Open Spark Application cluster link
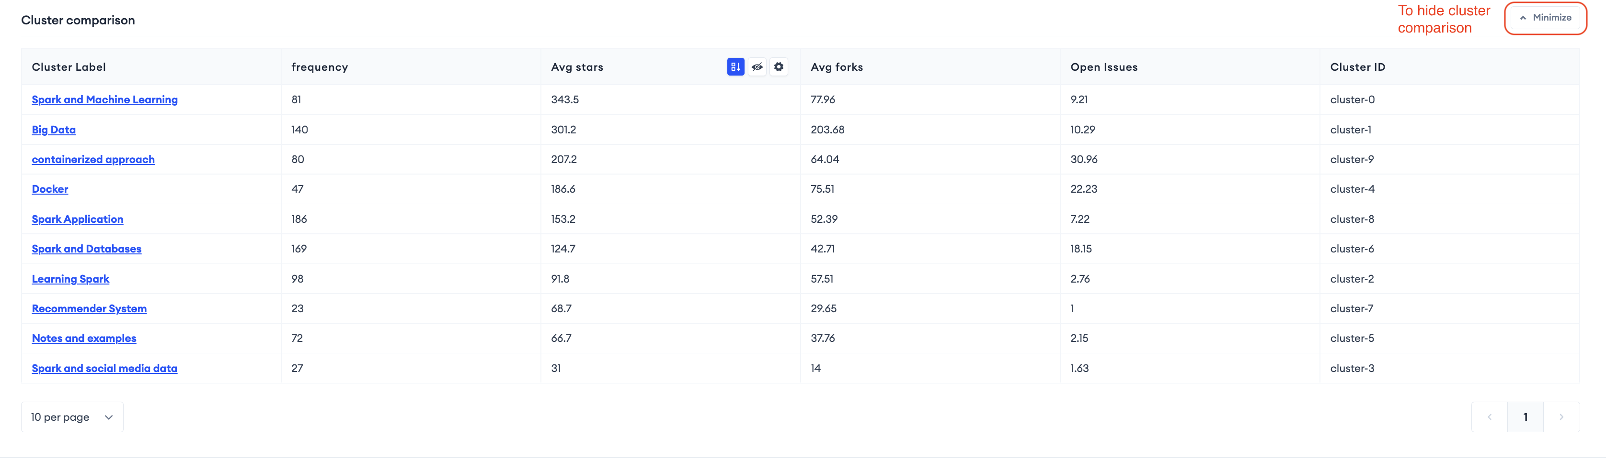Viewport: 1606px width, 460px height. [x=77, y=219]
